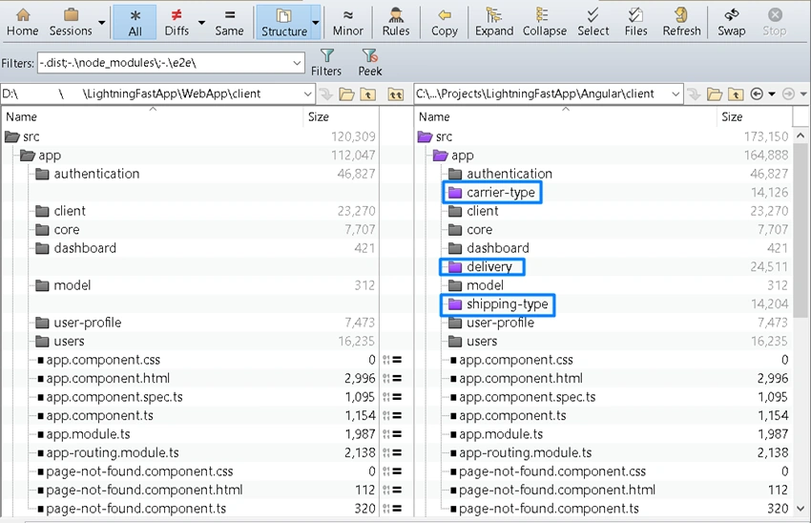Open the Structure dropdown arrow
Image resolution: width=811 pixels, height=523 pixels.
point(316,22)
